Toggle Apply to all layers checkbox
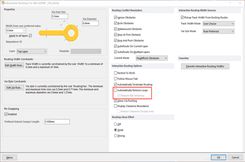Viewport: 245px width, 162px height. pos(31,36)
